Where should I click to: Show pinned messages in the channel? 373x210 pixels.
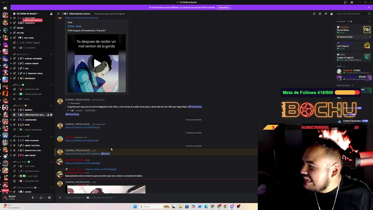click(326, 14)
